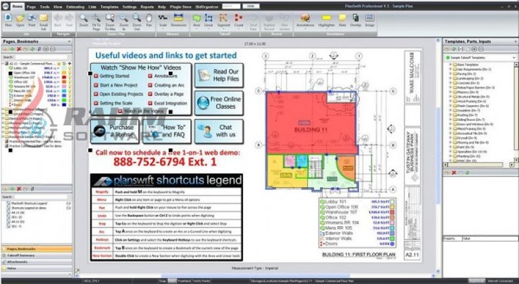This screenshot has width=519, height=284.
Task: Expand Electrical Plans folder in page tree
Action: (3, 118)
